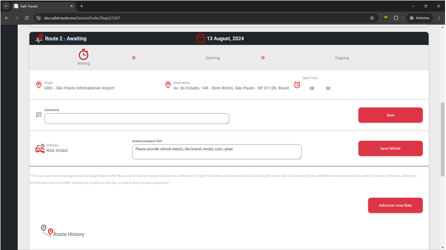Click the comment speech bubble icon
Image resolution: width=446 pixels, height=250 pixels.
point(39,115)
